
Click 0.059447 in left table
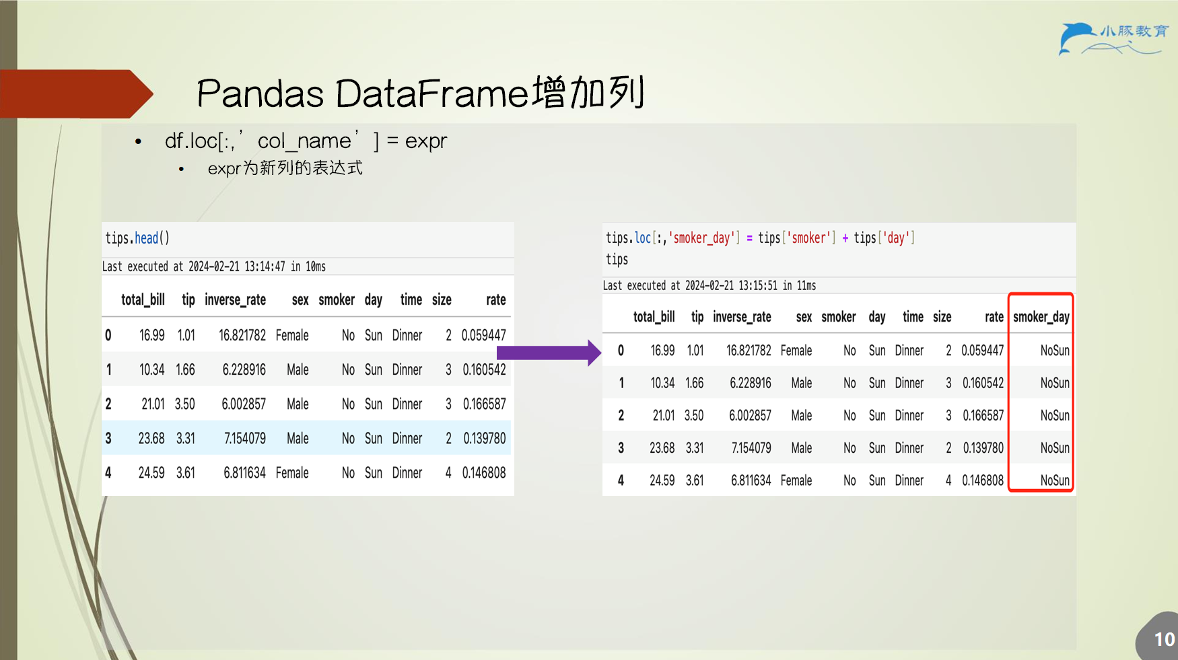(483, 335)
